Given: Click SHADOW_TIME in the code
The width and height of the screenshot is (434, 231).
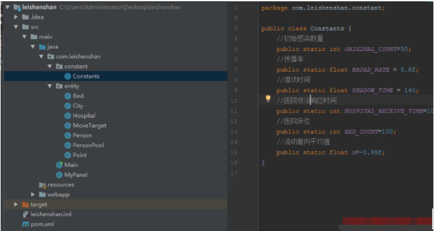Looking at the screenshot, I should (x=372, y=90).
